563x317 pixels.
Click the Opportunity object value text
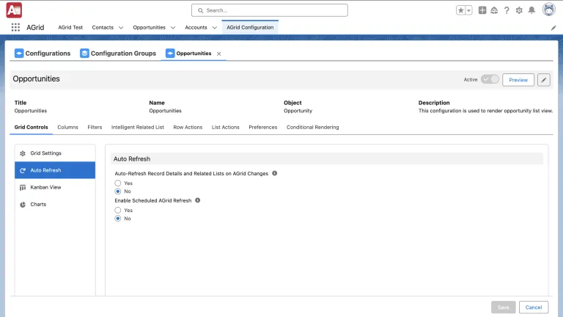(x=298, y=111)
